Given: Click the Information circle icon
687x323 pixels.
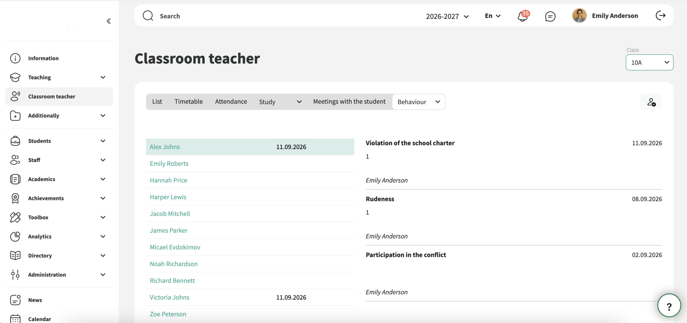Looking at the screenshot, I should [x=15, y=58].
